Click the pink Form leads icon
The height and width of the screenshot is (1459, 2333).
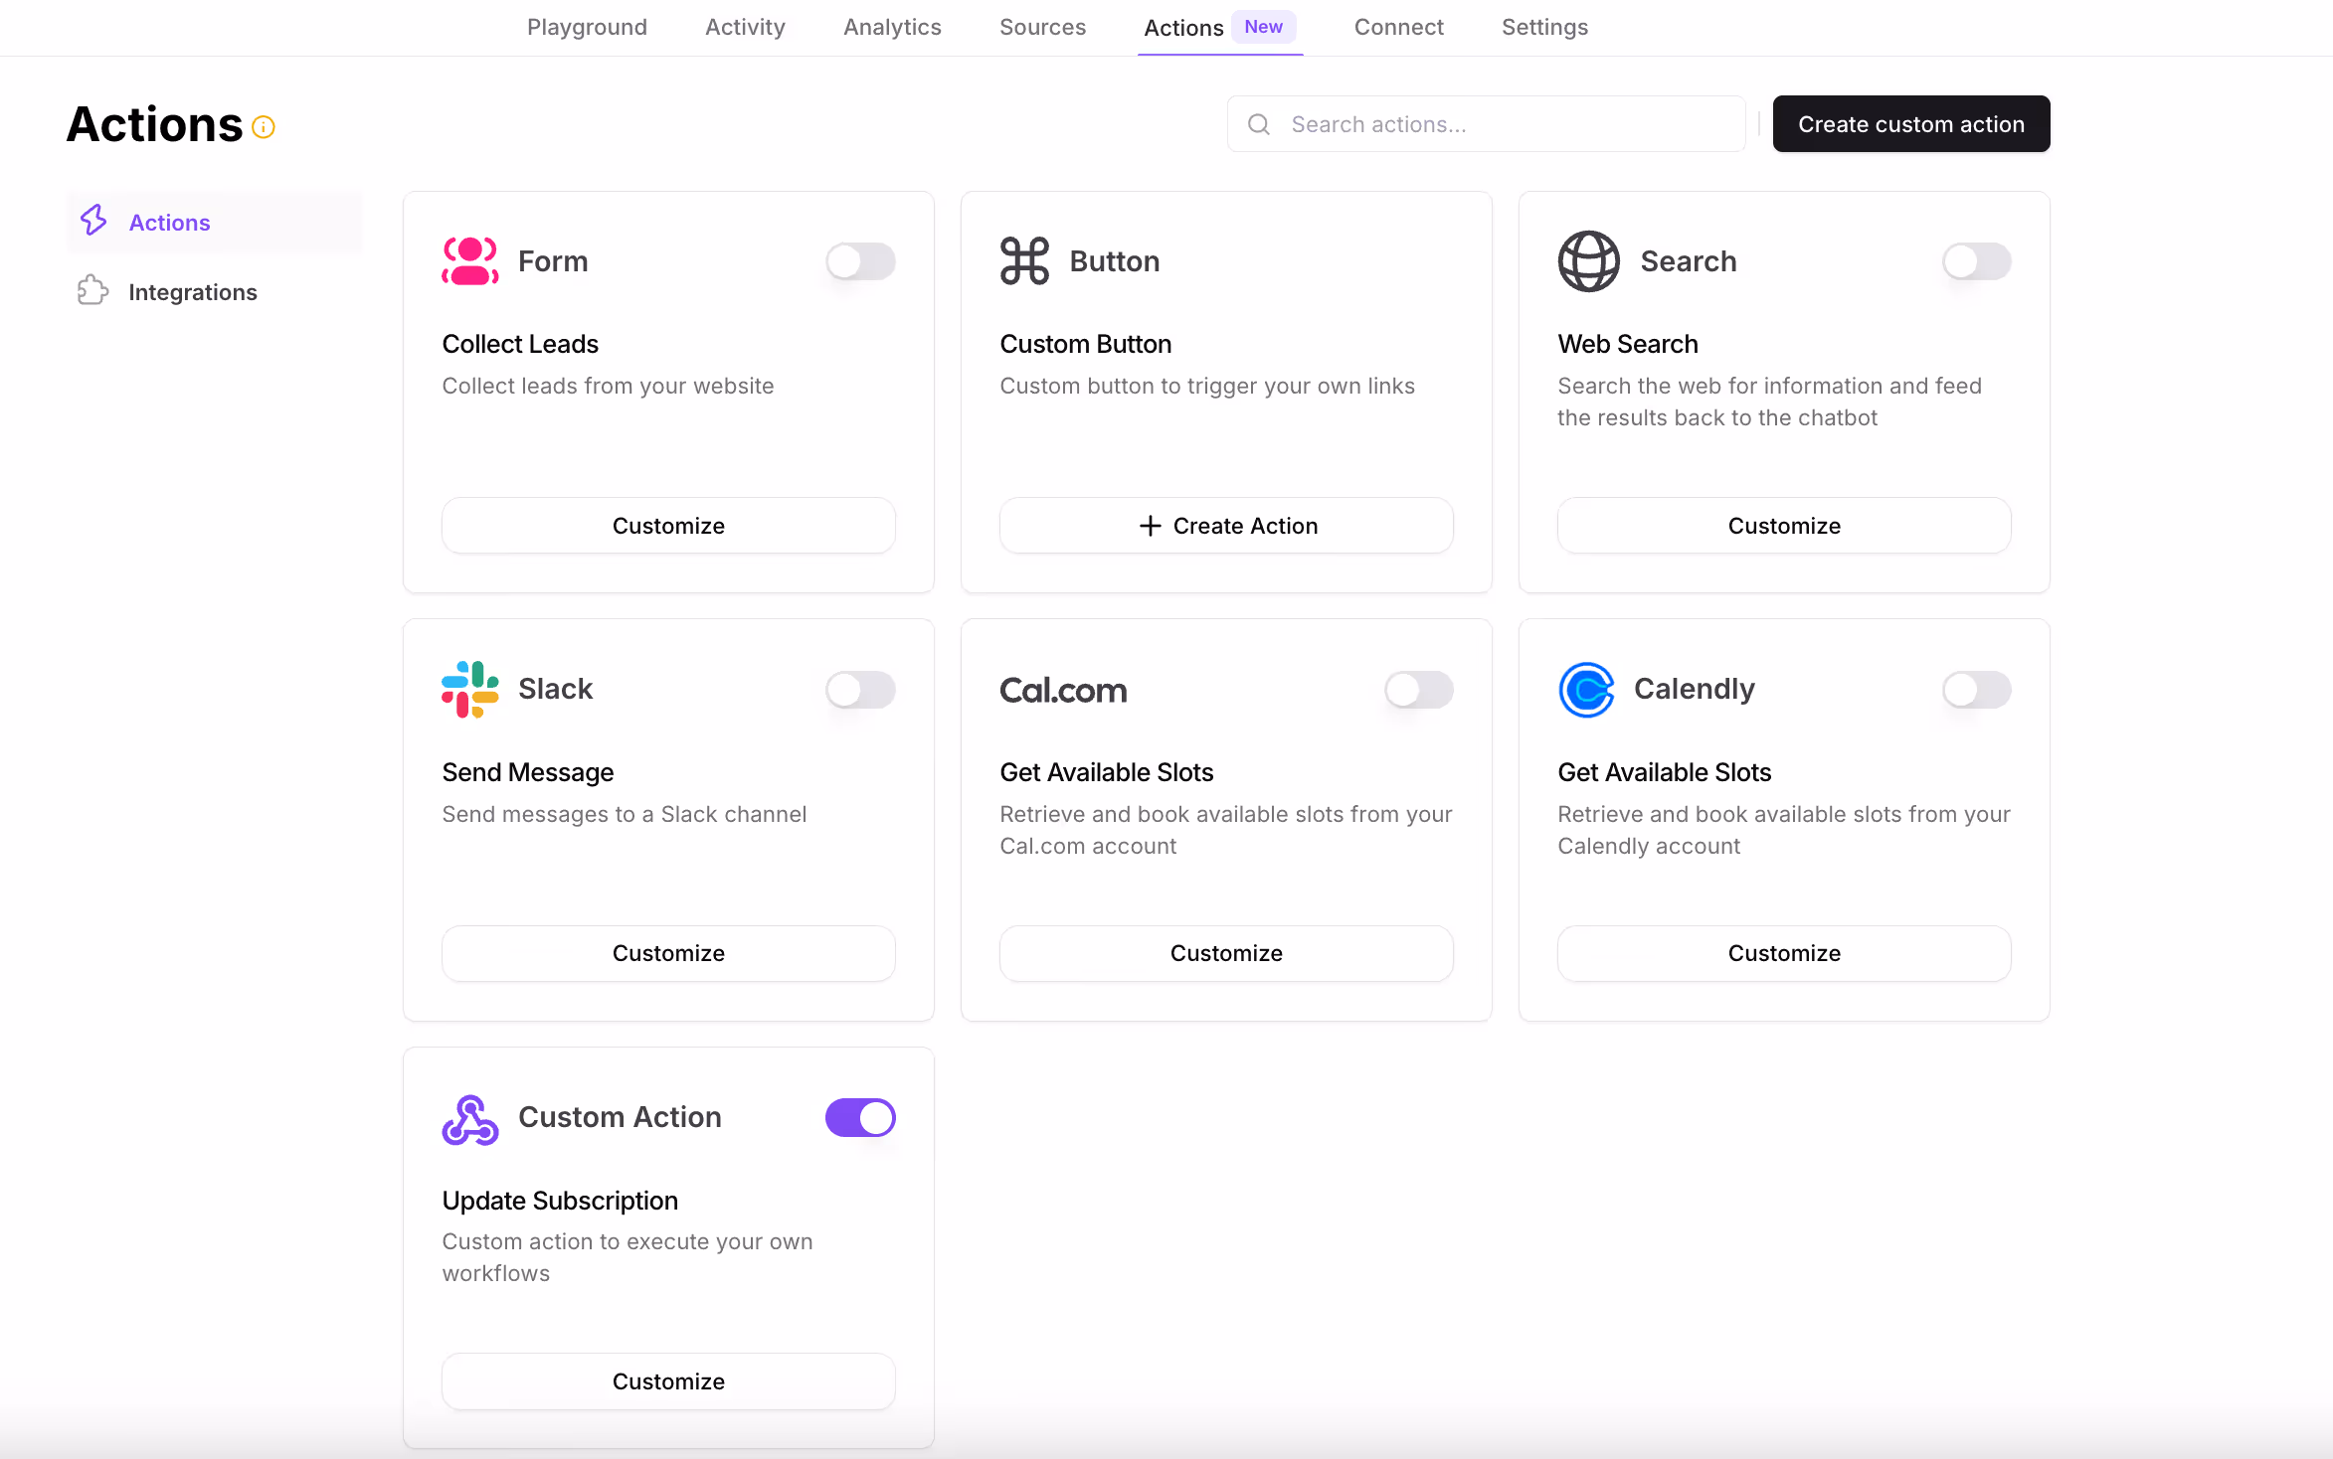470,261
